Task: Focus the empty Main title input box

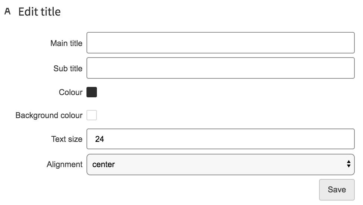Action: (x=220, y=43)
